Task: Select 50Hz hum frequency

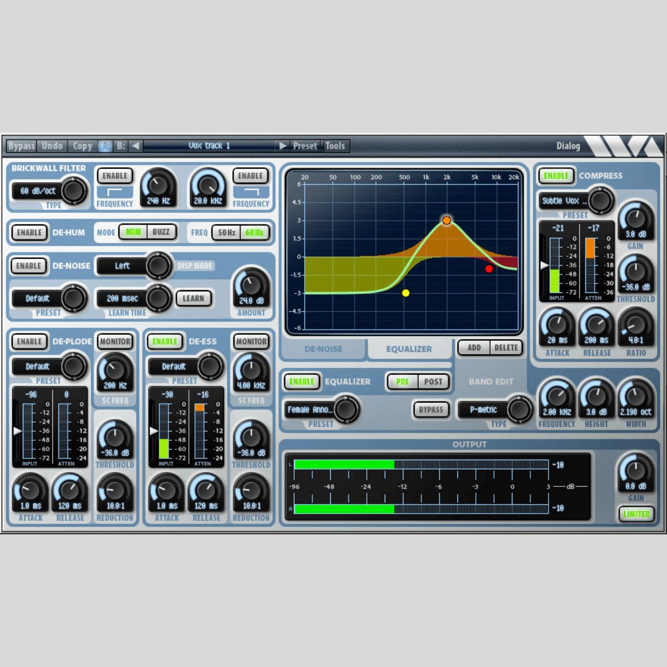Action: point(226,232)
